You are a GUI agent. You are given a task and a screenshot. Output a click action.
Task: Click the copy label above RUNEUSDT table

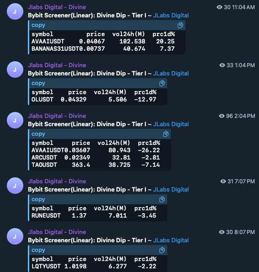(38, 199)
